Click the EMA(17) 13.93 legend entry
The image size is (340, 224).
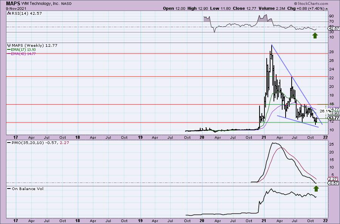point(23,49)
